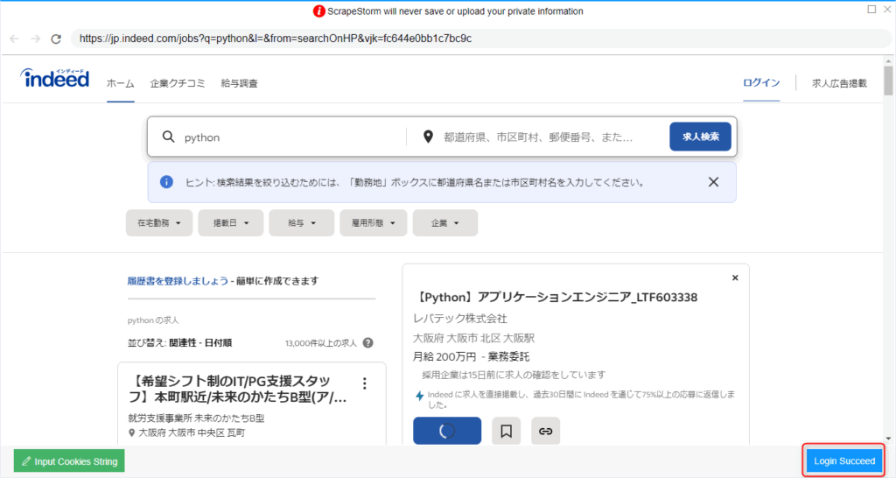Click the location pin icon in search
Viewport: 896px width, 478px height.
click(x=428, y=137)
